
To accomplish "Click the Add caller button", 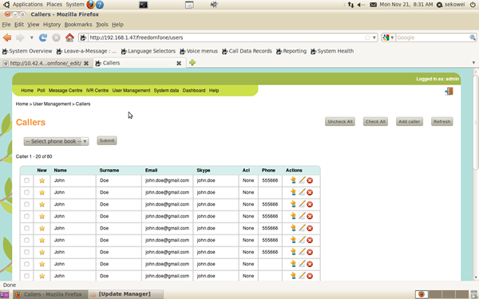I will pos(410,121).
